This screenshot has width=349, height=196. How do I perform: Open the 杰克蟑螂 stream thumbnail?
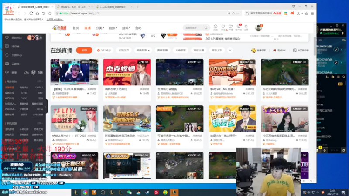[127, 72]
